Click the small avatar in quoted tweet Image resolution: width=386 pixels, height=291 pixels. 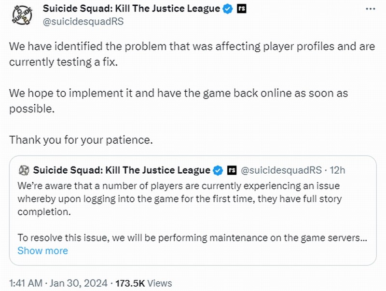click(24, 170)
